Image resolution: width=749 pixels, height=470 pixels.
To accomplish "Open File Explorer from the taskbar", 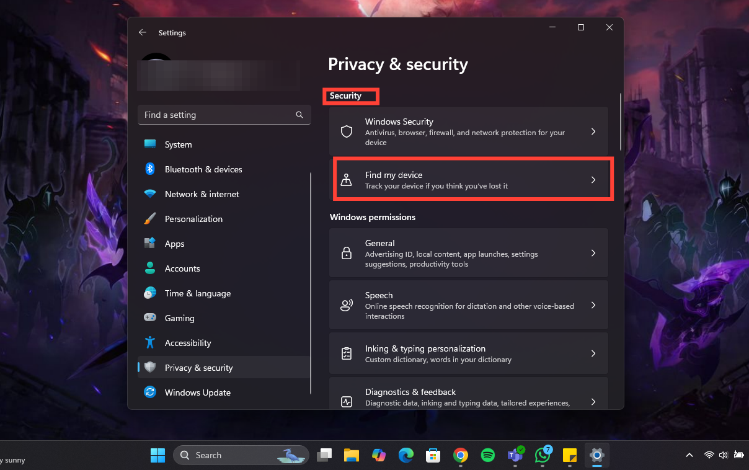I will pyautogui.click(x=352, y=455).
